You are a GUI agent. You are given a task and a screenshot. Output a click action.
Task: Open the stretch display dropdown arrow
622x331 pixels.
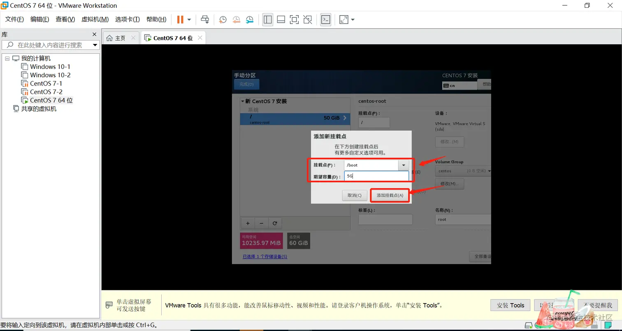(x=353, y=19)
